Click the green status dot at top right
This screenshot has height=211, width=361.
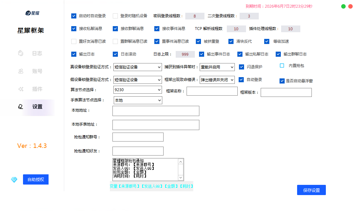[x=343, y=6]
